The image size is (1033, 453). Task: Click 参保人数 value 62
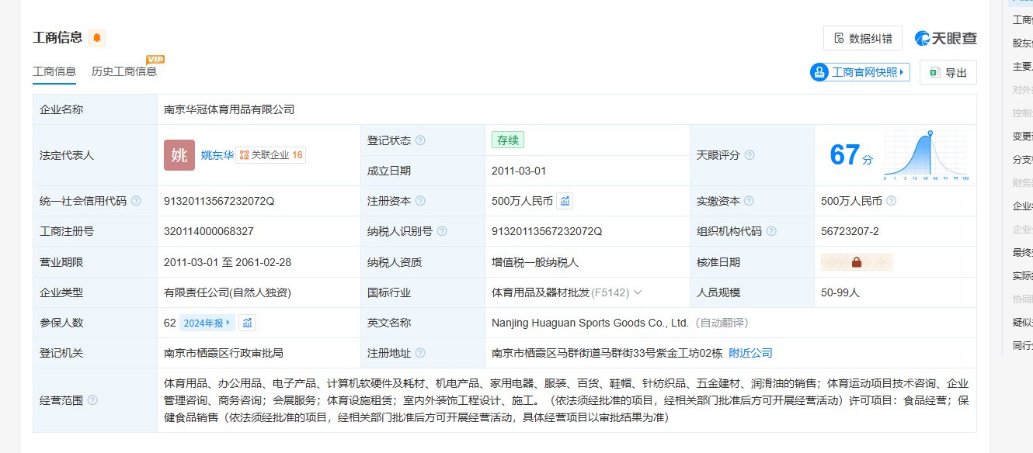(x=170, y=323)
